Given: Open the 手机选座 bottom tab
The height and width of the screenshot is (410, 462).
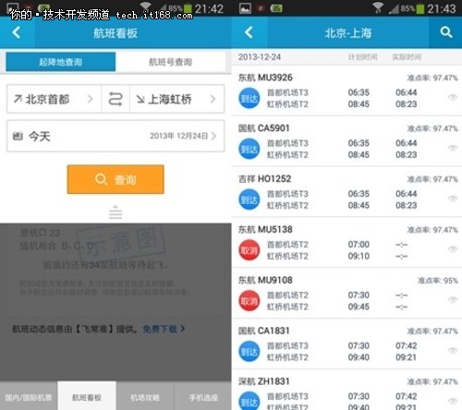Looking at the screenshot, I should 203,397.
